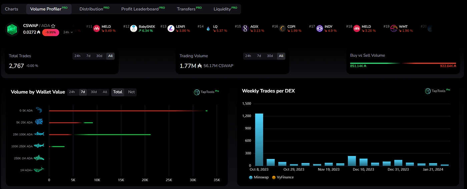The height and width of the screenshot is (189, 467).
Task: Click the BabySNEK token logo
Action: pos(134,29)
